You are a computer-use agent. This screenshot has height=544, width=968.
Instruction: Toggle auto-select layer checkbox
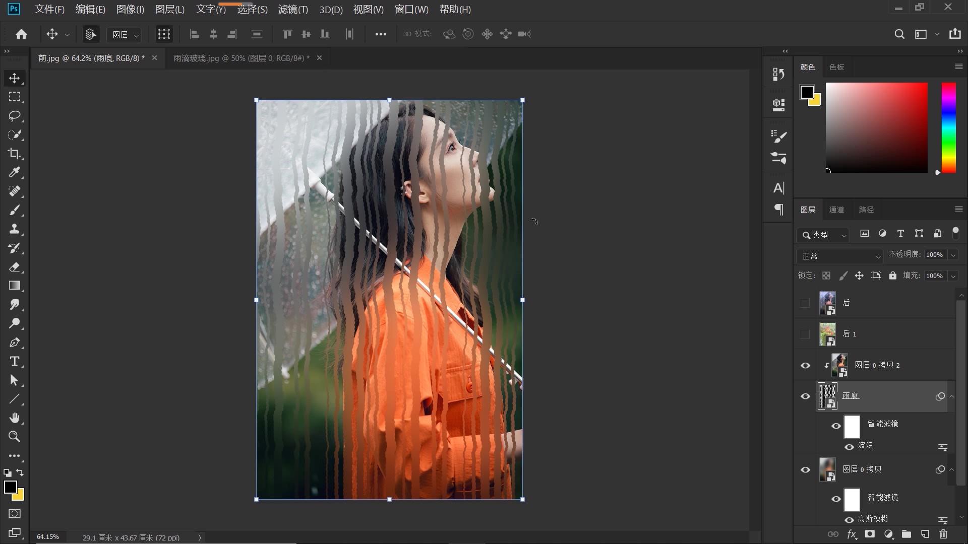pos(91,34)
